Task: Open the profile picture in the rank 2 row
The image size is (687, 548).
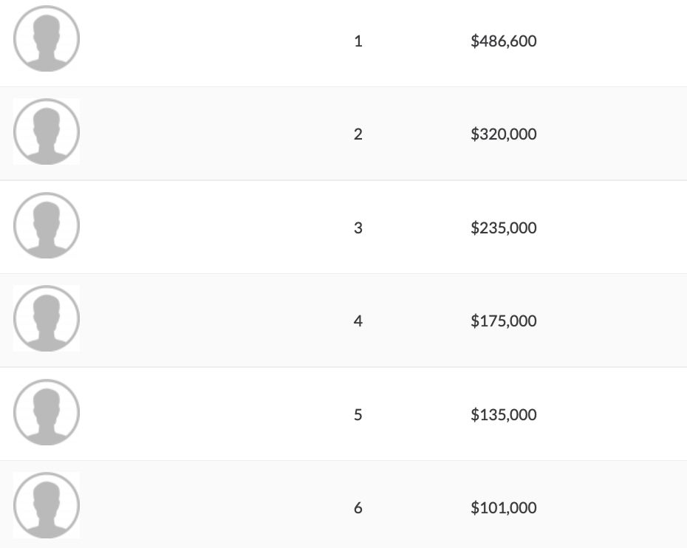Action: pos(47,132)
